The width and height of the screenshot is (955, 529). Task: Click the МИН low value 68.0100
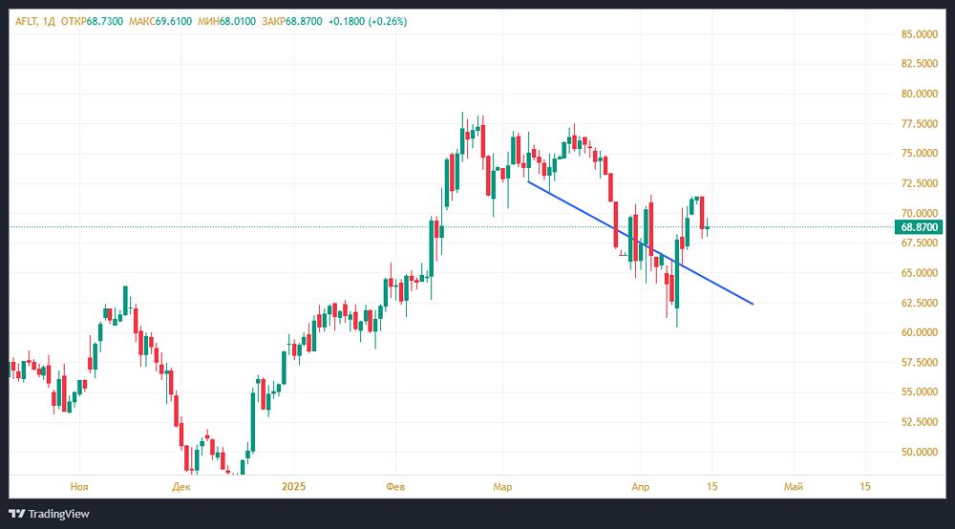[233, 21]
